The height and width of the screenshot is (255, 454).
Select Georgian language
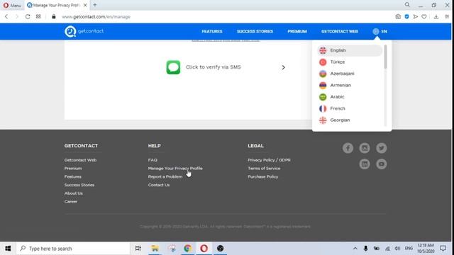click(350, 120)
